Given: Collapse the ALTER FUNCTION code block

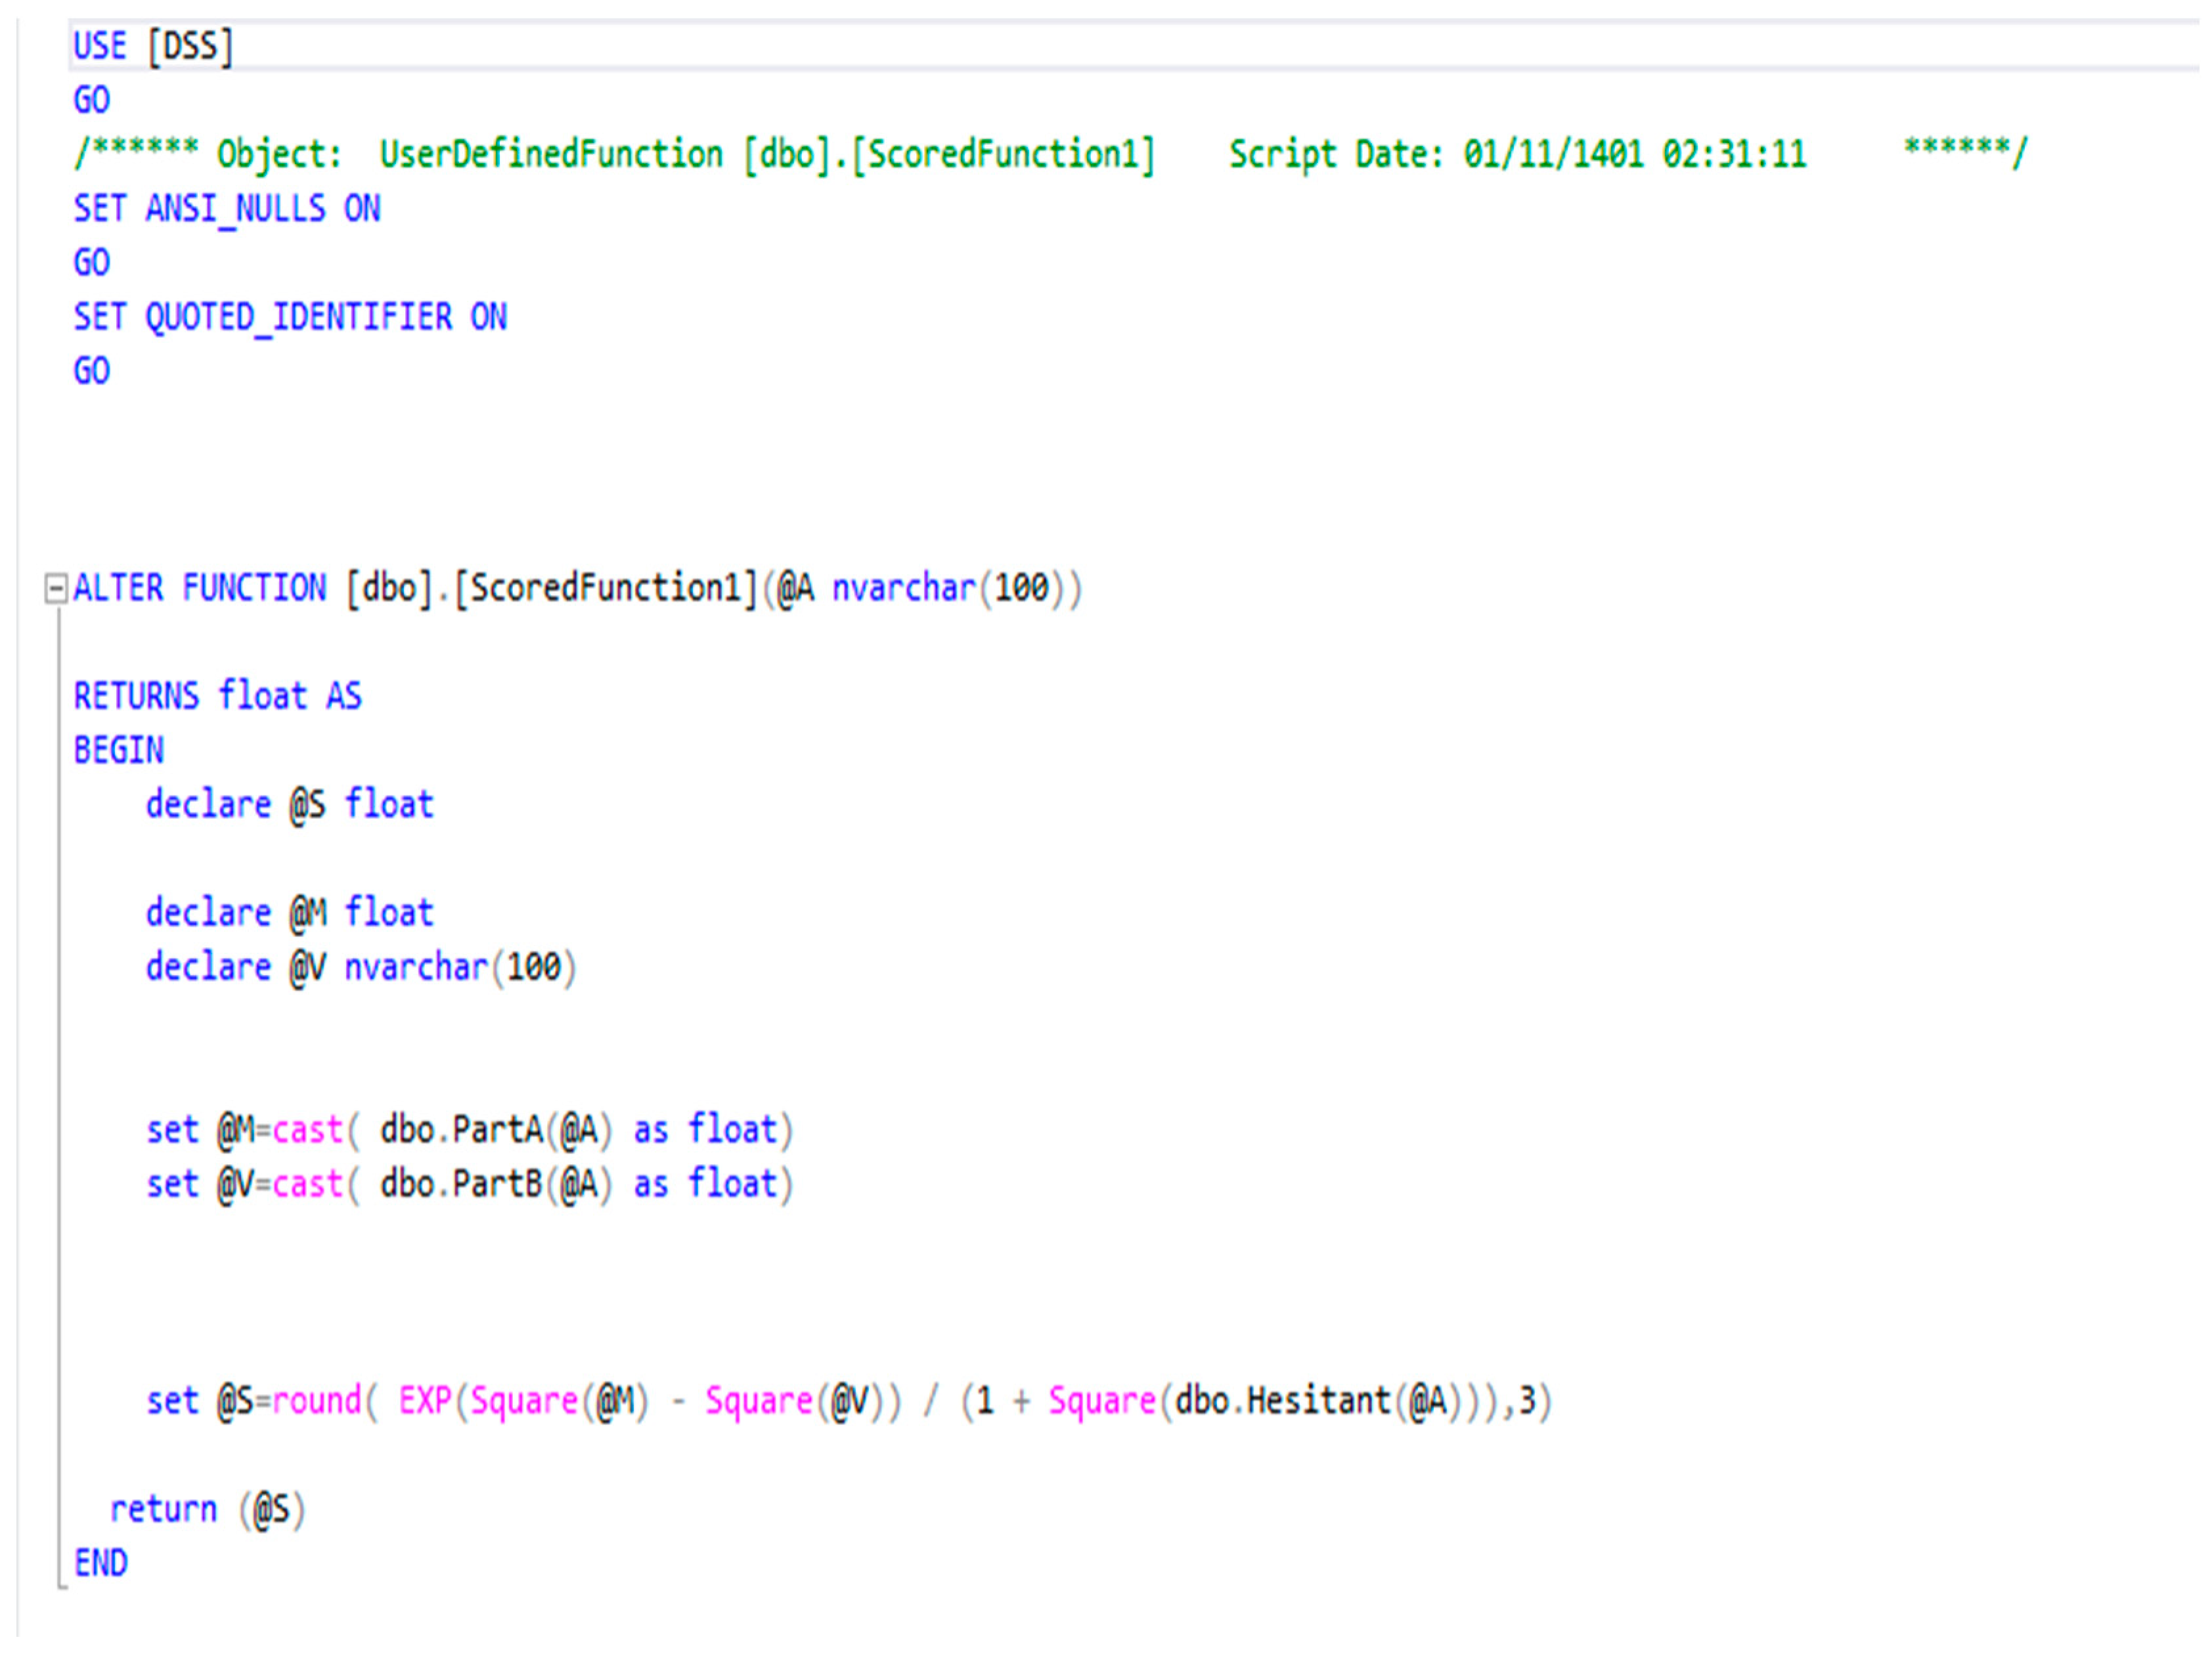Looking at the screenshot, I should 56,588.
